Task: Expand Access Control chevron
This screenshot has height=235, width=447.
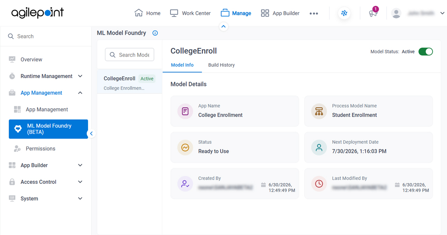Action: click(80, 182)
